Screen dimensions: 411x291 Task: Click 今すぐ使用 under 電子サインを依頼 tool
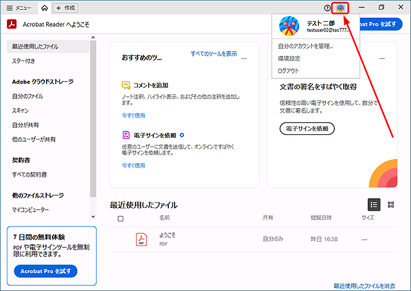tap(133, 165)
